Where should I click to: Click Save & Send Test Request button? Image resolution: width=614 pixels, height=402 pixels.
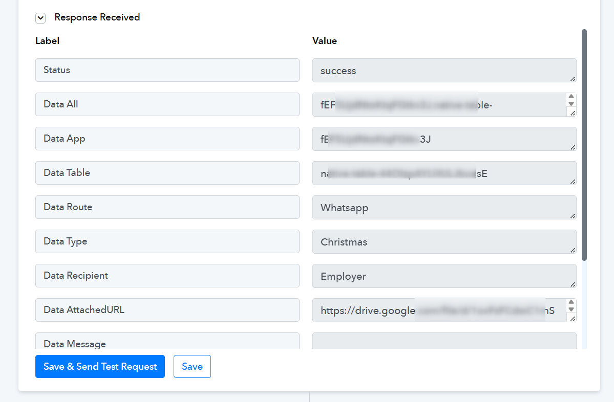(x=100, y=367)
